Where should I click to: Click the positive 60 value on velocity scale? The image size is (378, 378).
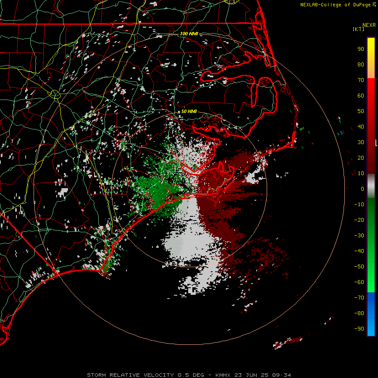[x=361, y=96]
